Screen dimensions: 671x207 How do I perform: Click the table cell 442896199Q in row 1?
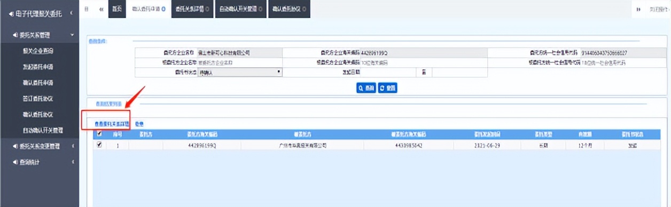point(201,145)
